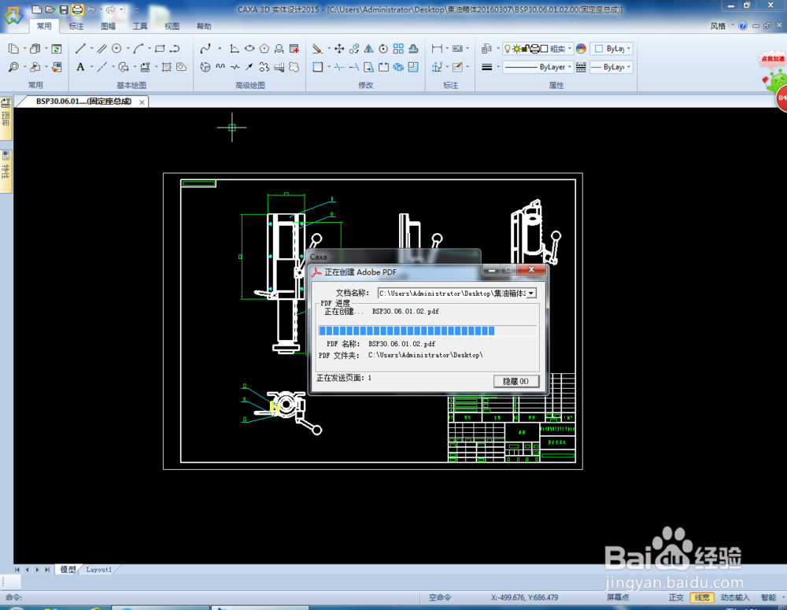Click the New document icon in quick access toolbar

coord(36,9)
